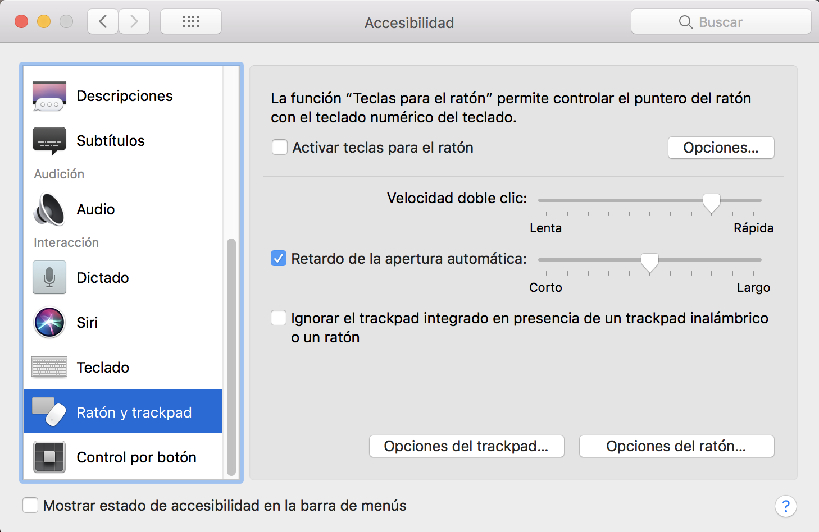Click the Lenta label under the slider
Screen dimensions: 819x532
pyautogui.click(x=545, y=228)
